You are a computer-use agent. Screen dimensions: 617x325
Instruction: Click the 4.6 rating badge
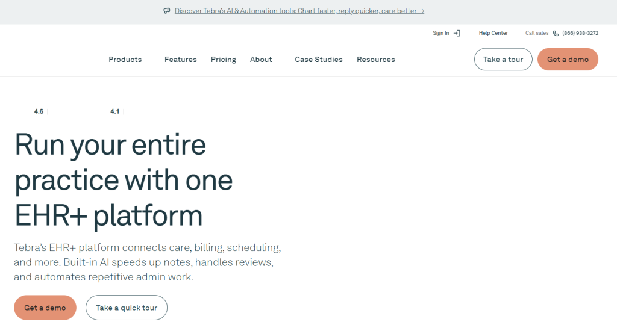[39, 111]
